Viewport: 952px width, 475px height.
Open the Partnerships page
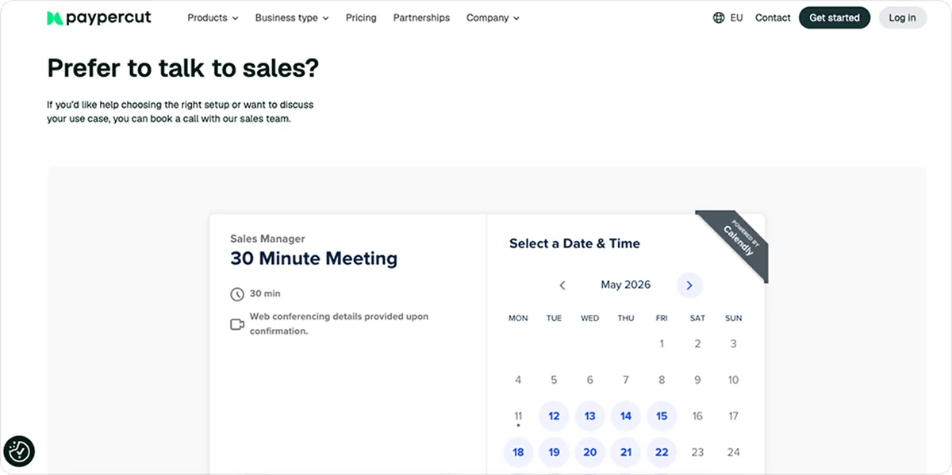click(x=421, y=17)
